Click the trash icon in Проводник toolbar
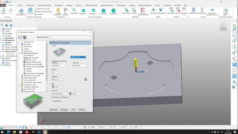The height and width of the screenshot is (134, 238). click(x=11, y=25)
